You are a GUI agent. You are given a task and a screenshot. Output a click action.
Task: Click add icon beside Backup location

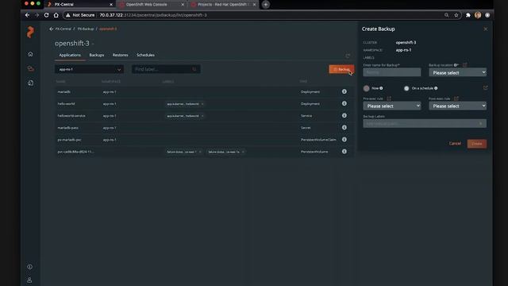[465, 65]
